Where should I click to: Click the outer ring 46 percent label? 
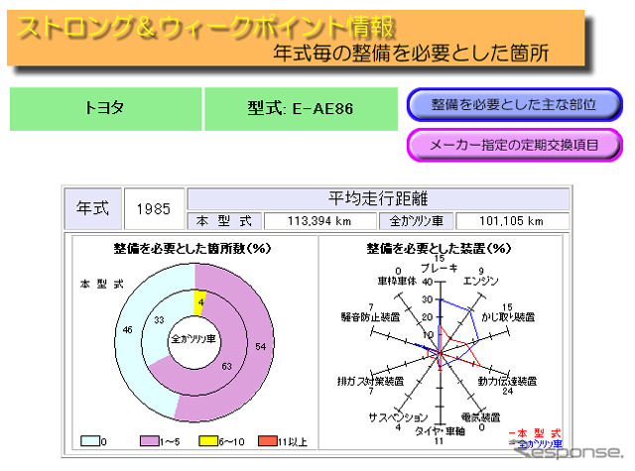pyautogui.click(x=128, y=330)
